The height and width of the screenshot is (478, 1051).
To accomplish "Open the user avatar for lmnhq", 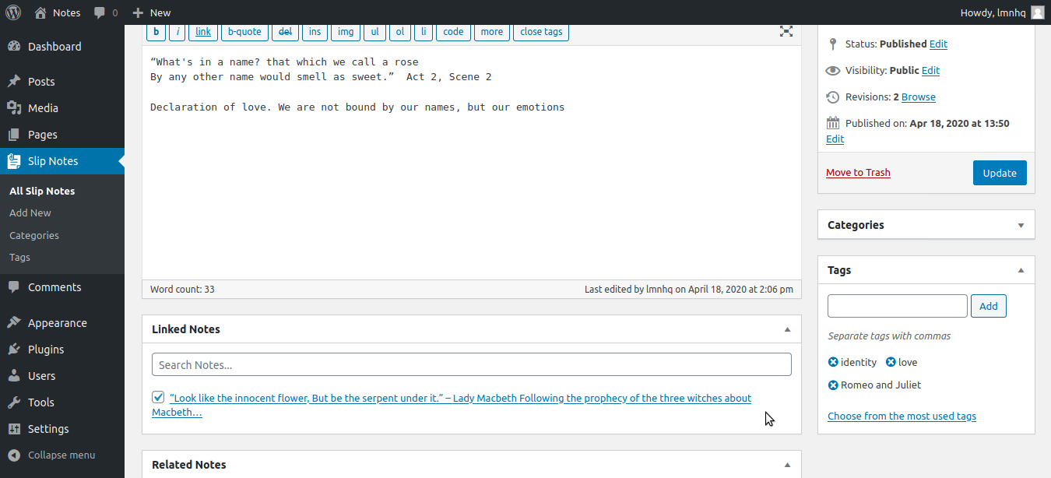I will click(x=1037, y=12).
